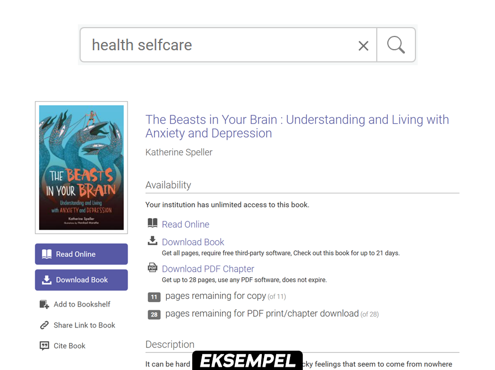Choose the Cite Book option

pos(70,346)
